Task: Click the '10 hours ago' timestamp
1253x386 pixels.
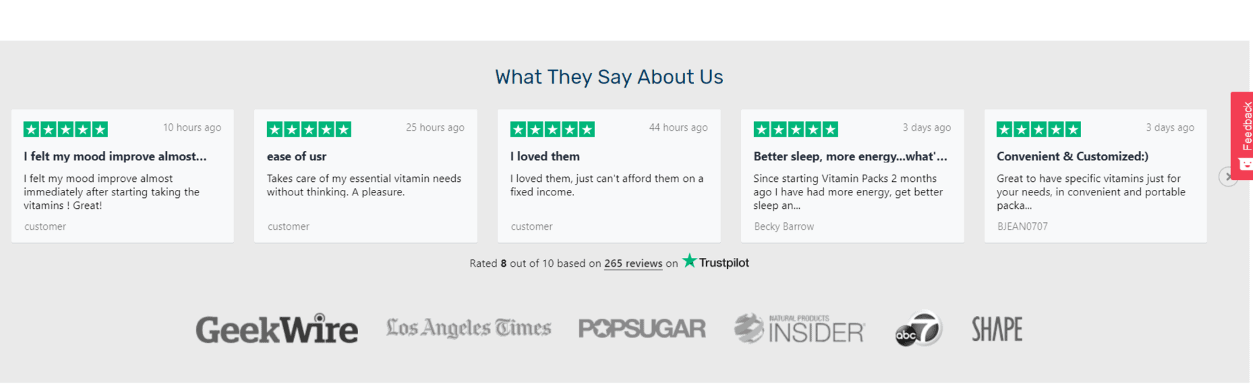Action: pyautogui.click(x=192, y=127)
